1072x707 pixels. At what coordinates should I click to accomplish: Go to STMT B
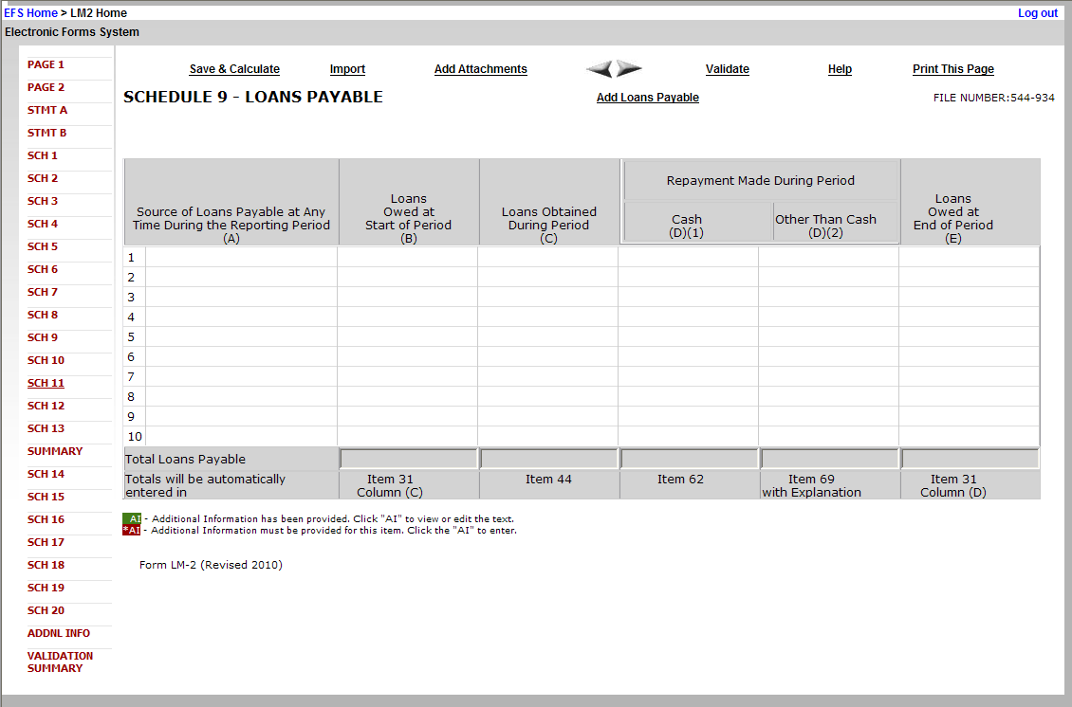tap(46, 133)
